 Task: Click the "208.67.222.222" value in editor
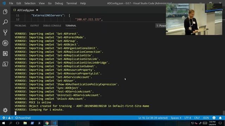pos(88,20)
